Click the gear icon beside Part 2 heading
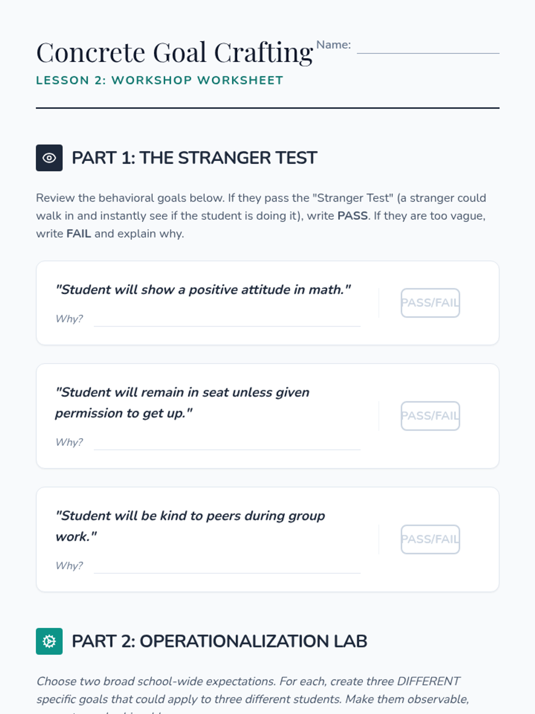This screenshot has width=535, height=714. point(49,641)
